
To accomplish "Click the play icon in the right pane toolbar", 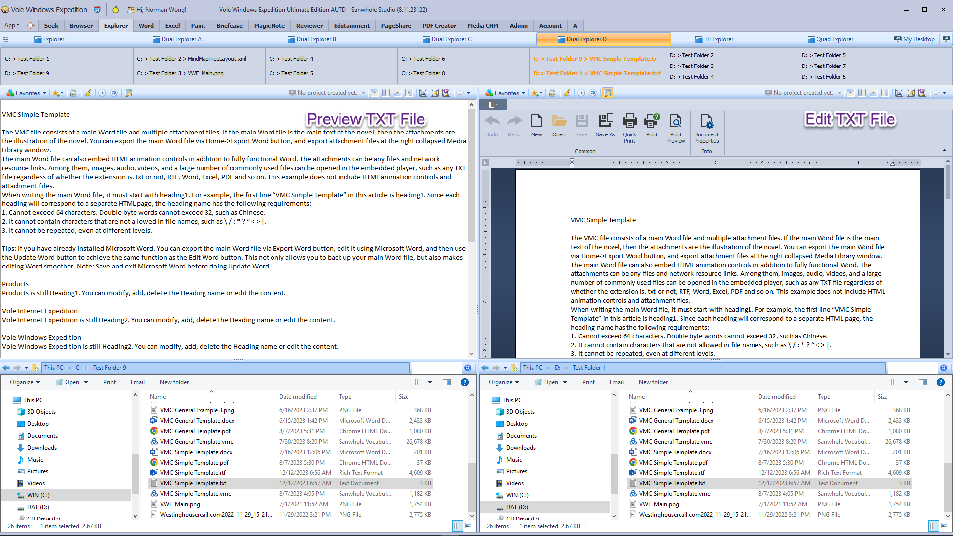I will [x=581, y=93].
